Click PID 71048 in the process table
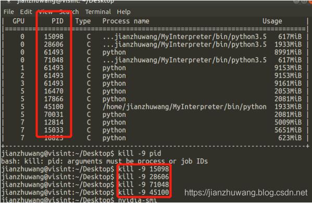Image resolution: width=312 pixels, height=203 pixels. tap(54, 60)
